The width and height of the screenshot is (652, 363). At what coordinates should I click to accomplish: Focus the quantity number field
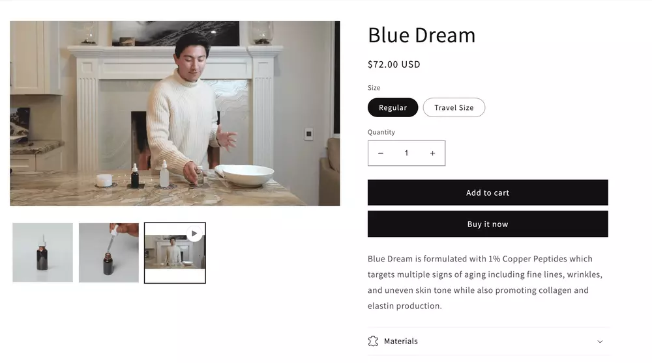coord(406,153)
